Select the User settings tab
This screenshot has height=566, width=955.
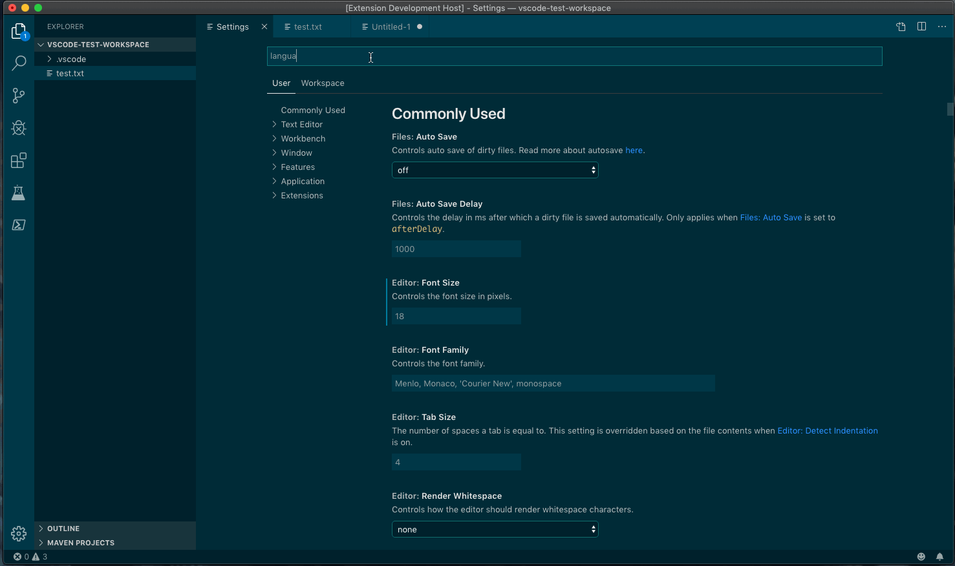281,83
